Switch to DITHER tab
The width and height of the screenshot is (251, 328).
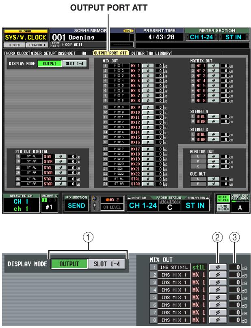tap(138, 54)
